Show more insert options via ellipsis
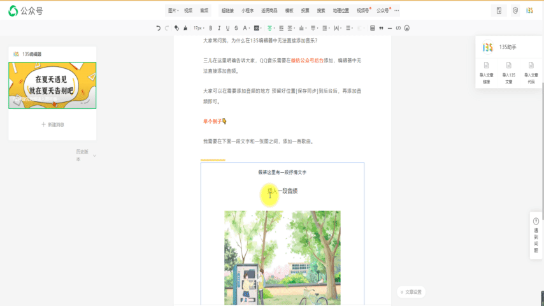The height and width of the screenshot is (306, 544). (397, 11)
